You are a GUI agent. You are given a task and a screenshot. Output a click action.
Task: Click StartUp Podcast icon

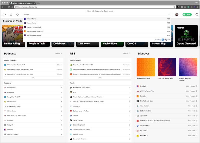click(5, 134)
